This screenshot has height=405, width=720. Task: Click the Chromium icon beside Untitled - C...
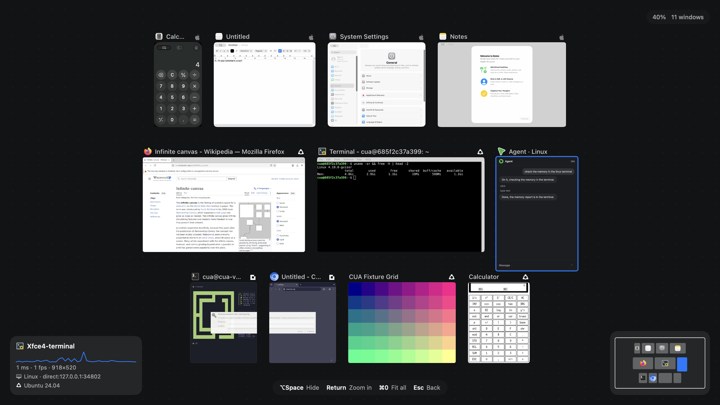point(274,277)
